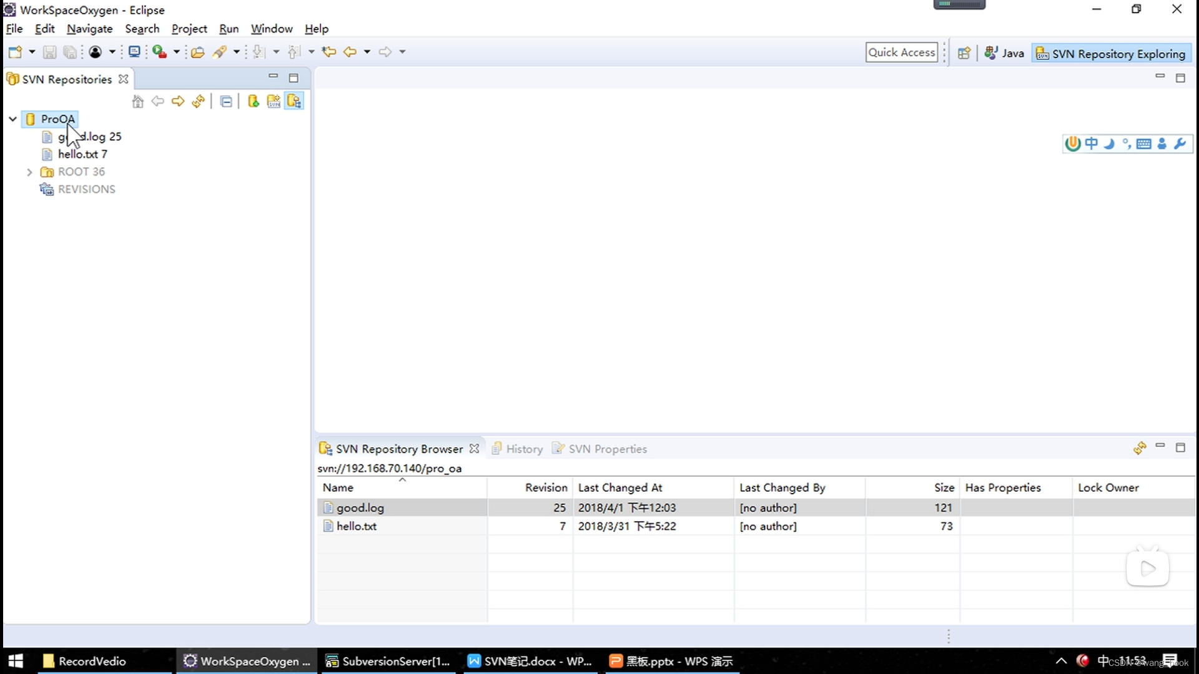This screenshot has height=674, width=1199.
Task: Open the External Tools dropdown arrow
Action: tap(176, 52)
